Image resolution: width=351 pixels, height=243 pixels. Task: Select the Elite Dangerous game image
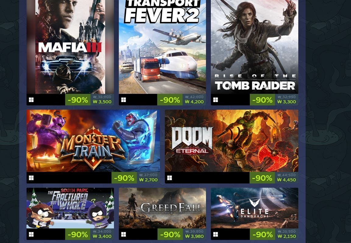[x=254, y=208]
